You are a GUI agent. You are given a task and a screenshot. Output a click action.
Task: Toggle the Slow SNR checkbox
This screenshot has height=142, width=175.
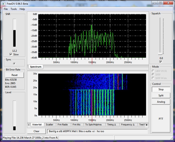pyautogui.click(x=11, y=54)
